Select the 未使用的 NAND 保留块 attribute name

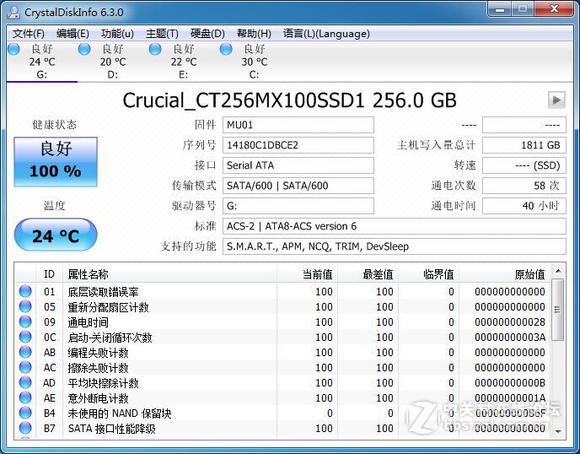coord(120,413)
